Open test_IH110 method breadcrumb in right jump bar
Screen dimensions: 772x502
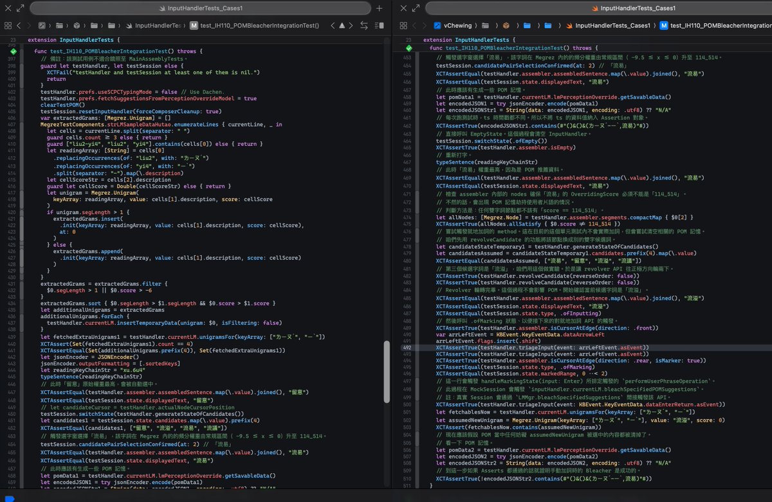(714, 26)
